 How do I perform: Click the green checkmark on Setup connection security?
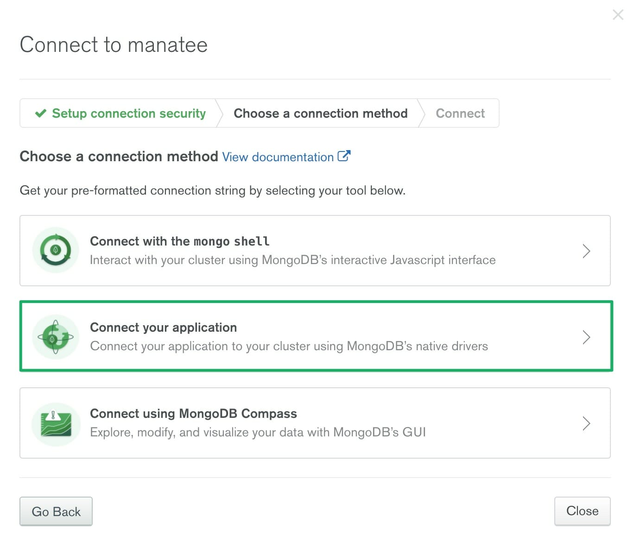41,113
